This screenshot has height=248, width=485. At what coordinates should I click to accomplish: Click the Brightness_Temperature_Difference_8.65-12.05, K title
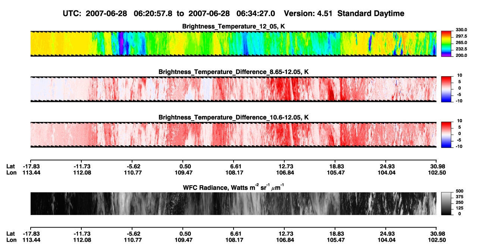click(x=234, y=72)
